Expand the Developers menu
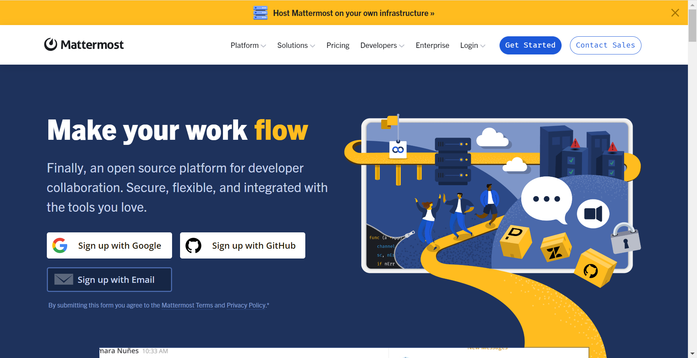The height and width of the screenshot is (358, 697). [382, 45]
